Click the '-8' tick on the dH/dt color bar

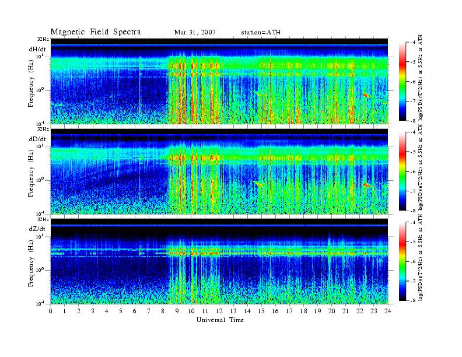(x=412, y=121)
